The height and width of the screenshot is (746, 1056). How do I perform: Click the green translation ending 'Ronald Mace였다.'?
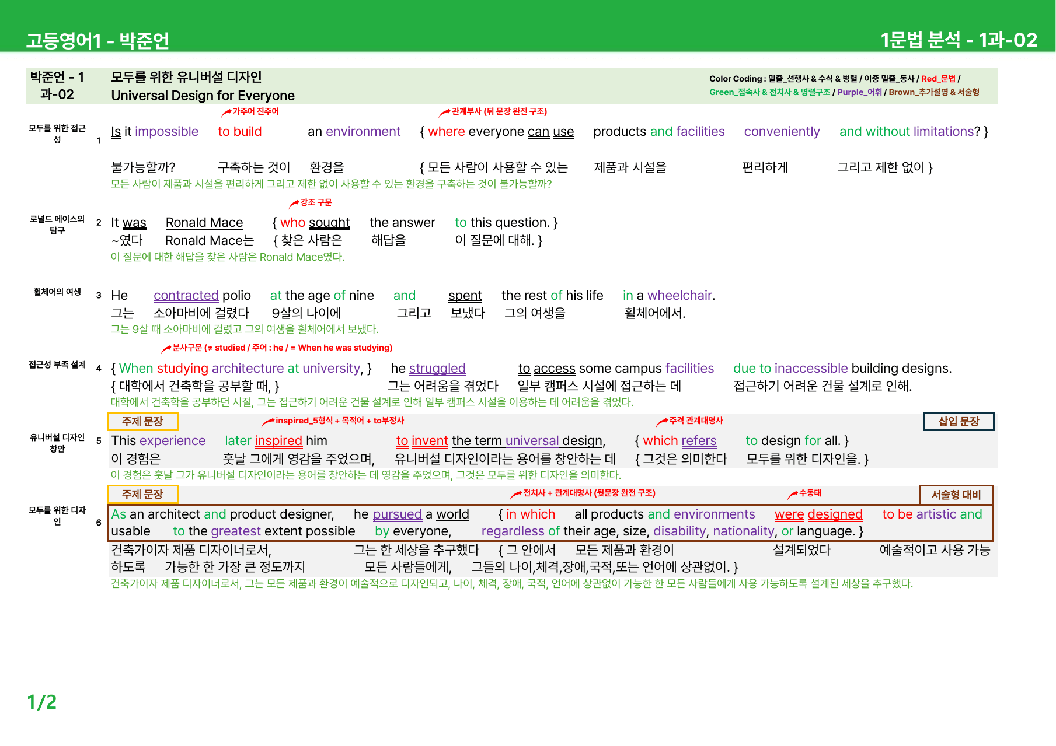point(302,257)
